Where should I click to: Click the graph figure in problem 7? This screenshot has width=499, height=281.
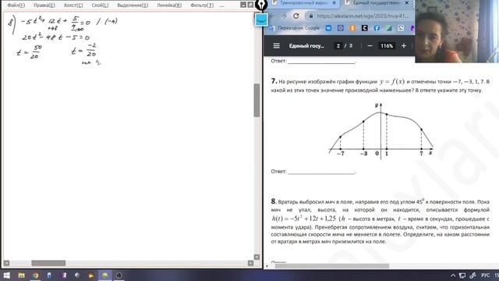380,130
